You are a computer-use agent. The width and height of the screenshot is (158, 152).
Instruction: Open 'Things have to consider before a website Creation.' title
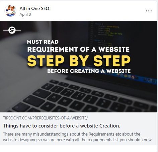pyautogui.click(x=62, y=126)
